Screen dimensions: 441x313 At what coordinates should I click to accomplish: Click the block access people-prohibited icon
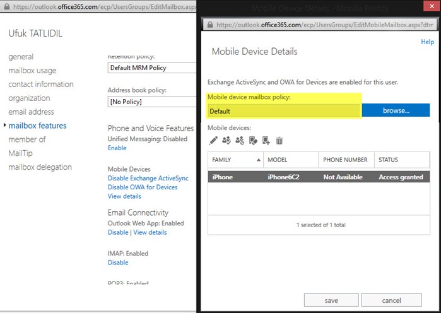click(x=240, y=140)
